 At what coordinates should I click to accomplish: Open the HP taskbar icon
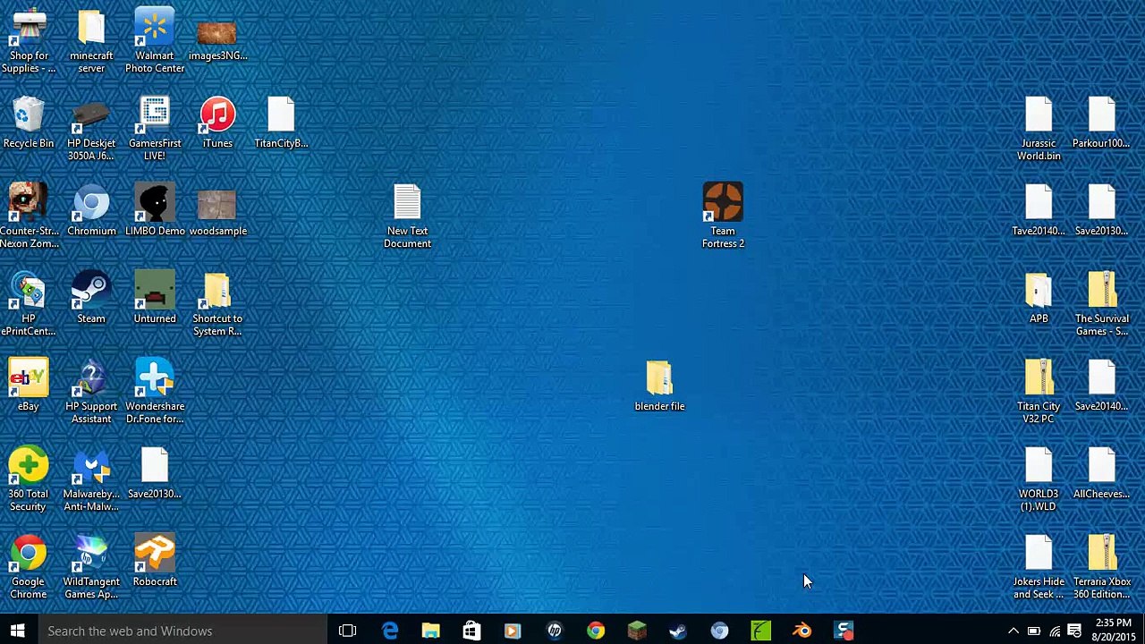click(555, 631)
